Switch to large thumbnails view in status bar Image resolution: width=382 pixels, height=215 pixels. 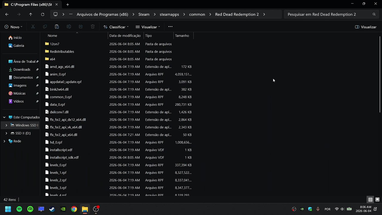point(377,199)
